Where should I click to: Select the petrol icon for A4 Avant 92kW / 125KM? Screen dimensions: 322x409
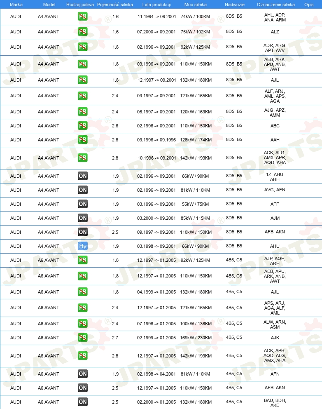(83, 47)
